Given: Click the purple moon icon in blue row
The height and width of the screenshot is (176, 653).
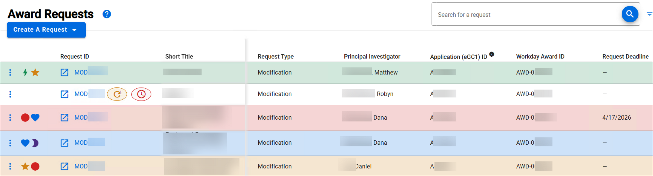Looking at the screenshot, I should [35, 143].
